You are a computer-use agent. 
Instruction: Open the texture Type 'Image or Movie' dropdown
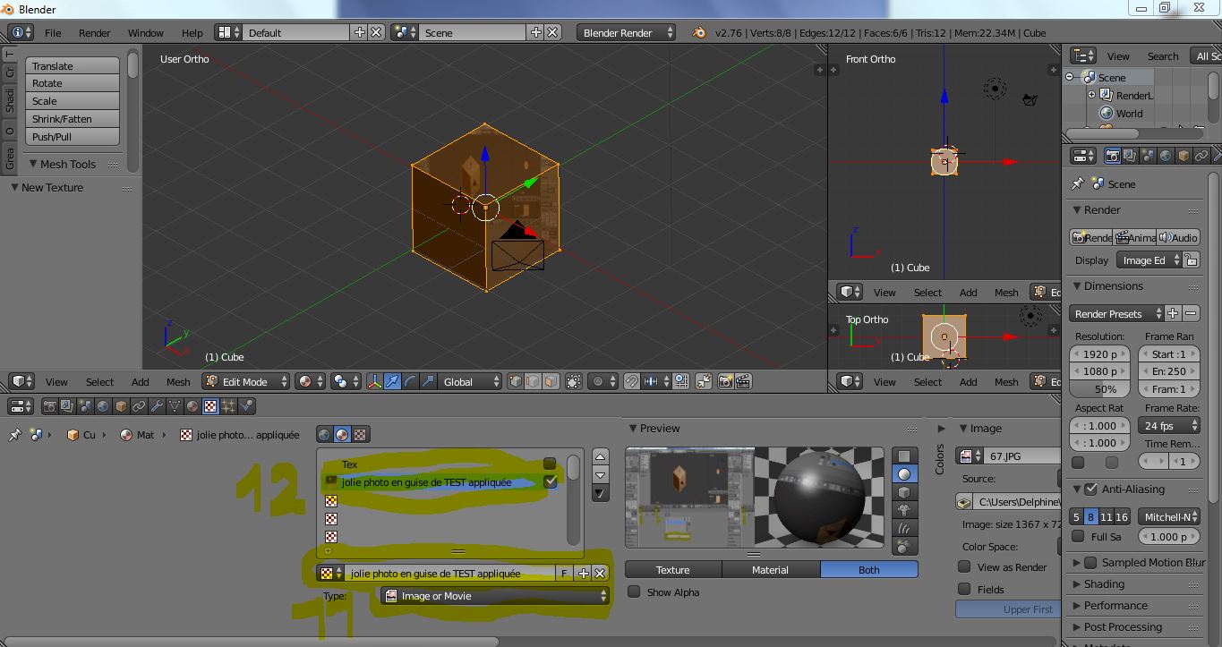[495, 596]
